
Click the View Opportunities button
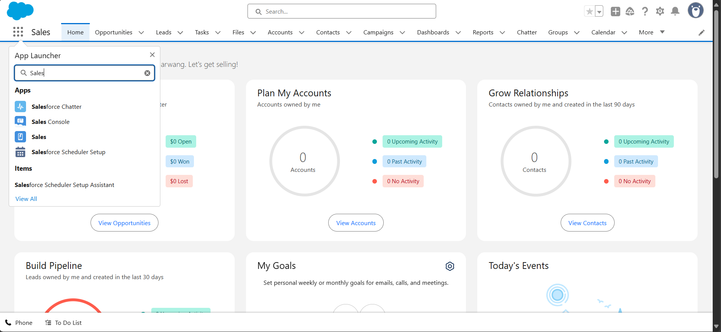tap(125, 223)
